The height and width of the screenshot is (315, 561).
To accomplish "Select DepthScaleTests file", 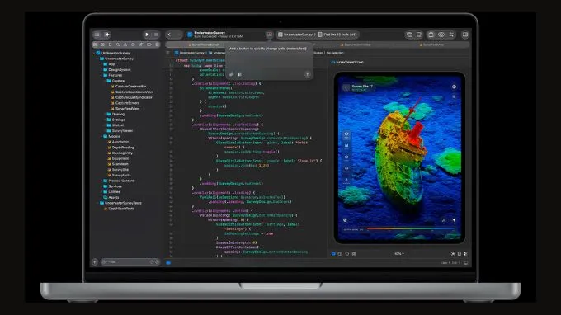I will [119, 209].
